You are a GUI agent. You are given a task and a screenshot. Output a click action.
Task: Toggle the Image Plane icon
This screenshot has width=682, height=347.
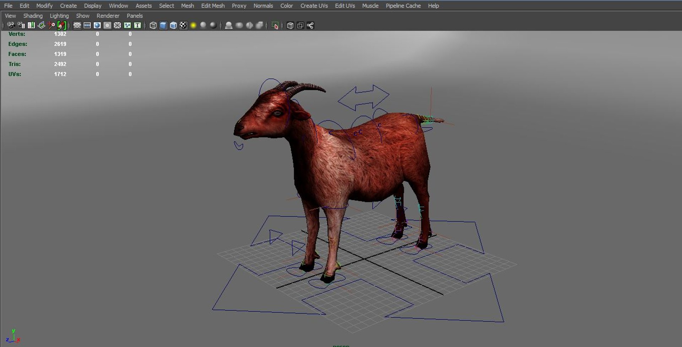point(41,25)
